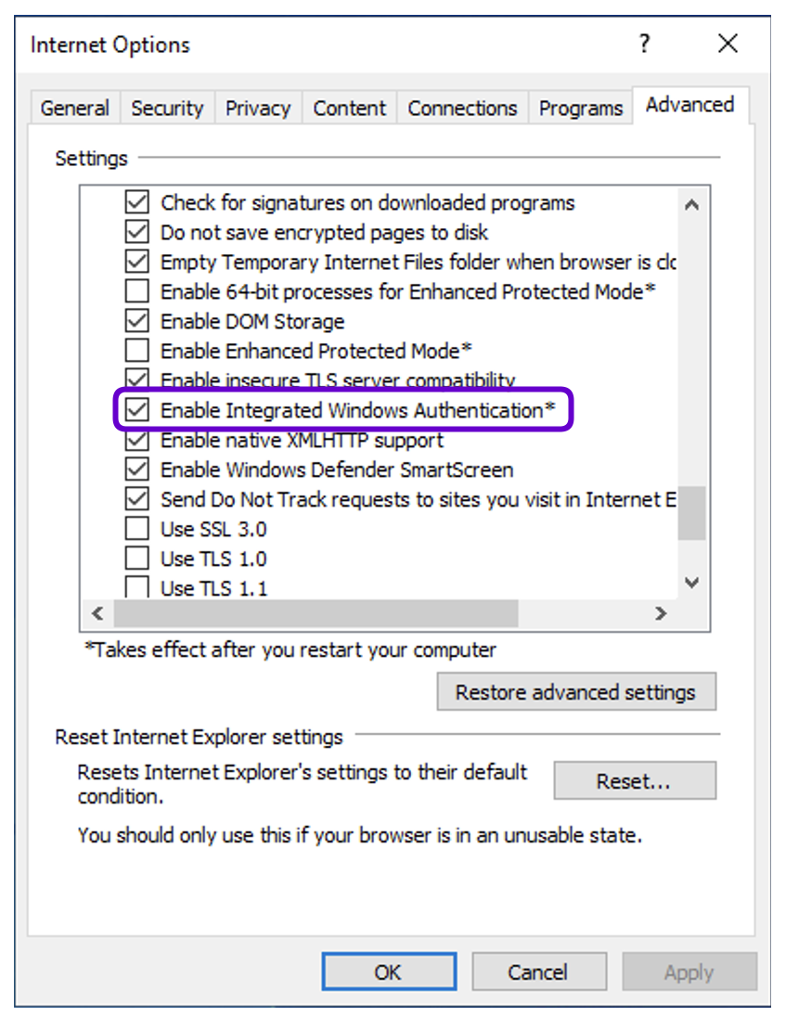Toggle Enable Integrated Windows Authentication checkbox
The width and height of the screenshot is (786, 1029).
(137, 410)
